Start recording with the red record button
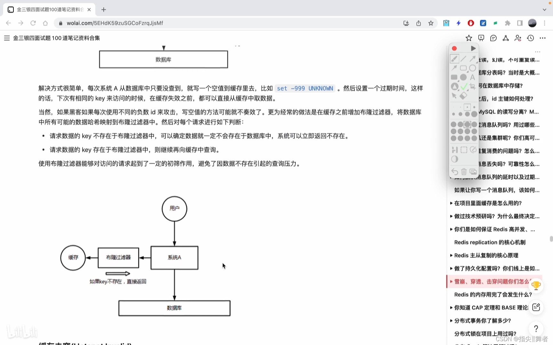Image resolution: width=553 pixels, height=345 pixels. [454, 49]
